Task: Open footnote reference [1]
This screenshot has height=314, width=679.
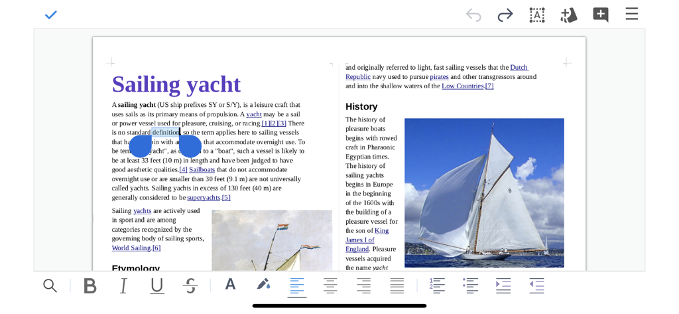Action: (x=265, y=123)
